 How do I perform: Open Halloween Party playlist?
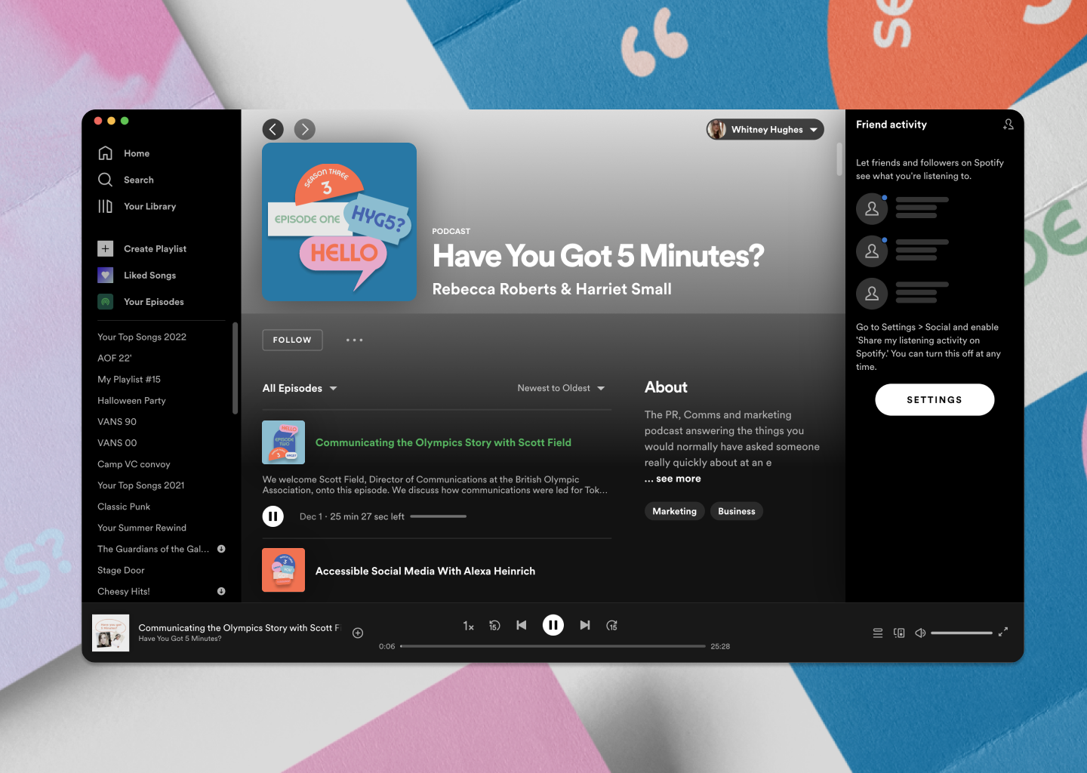tap(131, 400)
